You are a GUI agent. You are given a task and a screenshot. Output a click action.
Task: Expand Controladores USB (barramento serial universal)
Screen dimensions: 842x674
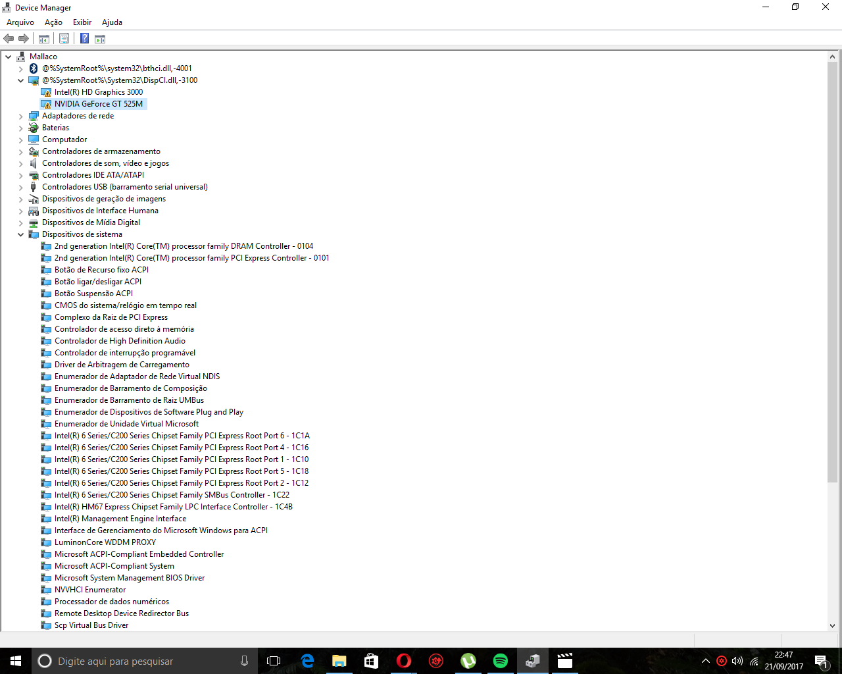click(x=21, y=187)
